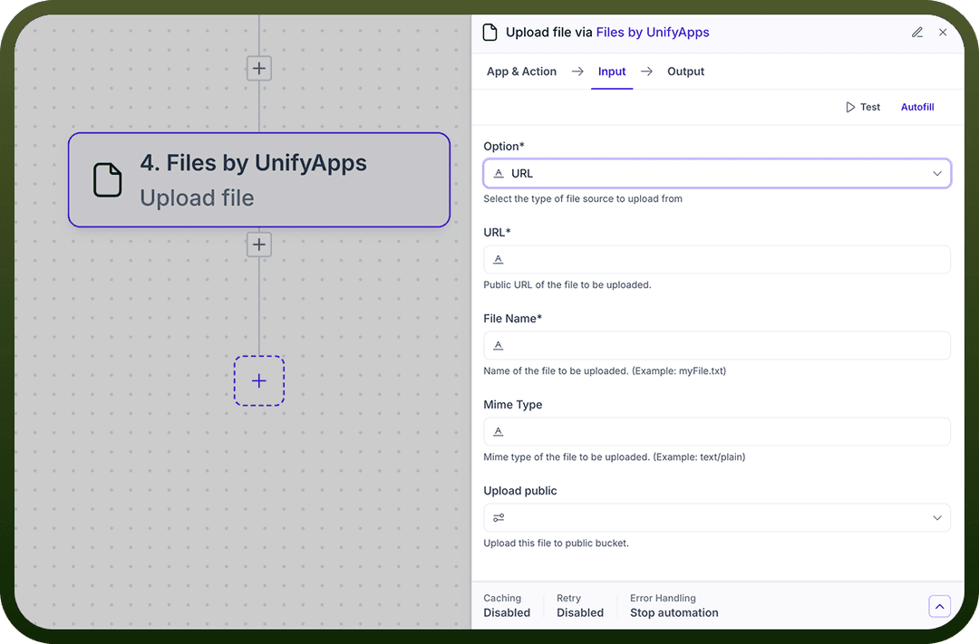Viewport: 979px width, 644px height.
Task: Click the Autofill link
Action: click(x=917, y=107)
